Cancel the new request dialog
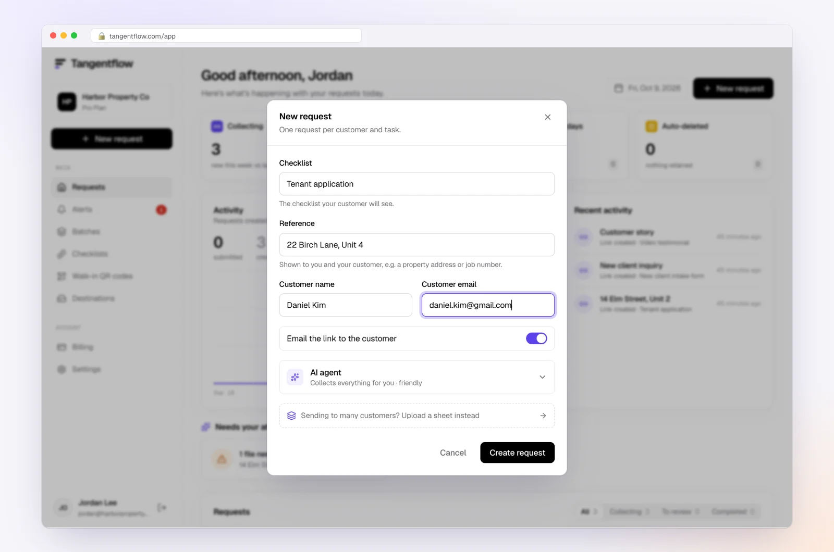The width and height of the screenshot is (834, 552). coord(453,453)
